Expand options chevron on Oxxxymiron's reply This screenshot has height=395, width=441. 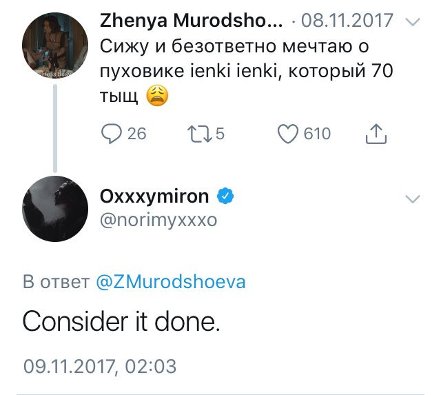click(413, 199)
